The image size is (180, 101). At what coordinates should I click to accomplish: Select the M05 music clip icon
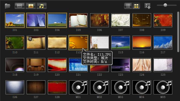[163, 87]
